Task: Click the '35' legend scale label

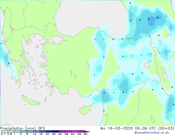Action: [x=66, y=134]
